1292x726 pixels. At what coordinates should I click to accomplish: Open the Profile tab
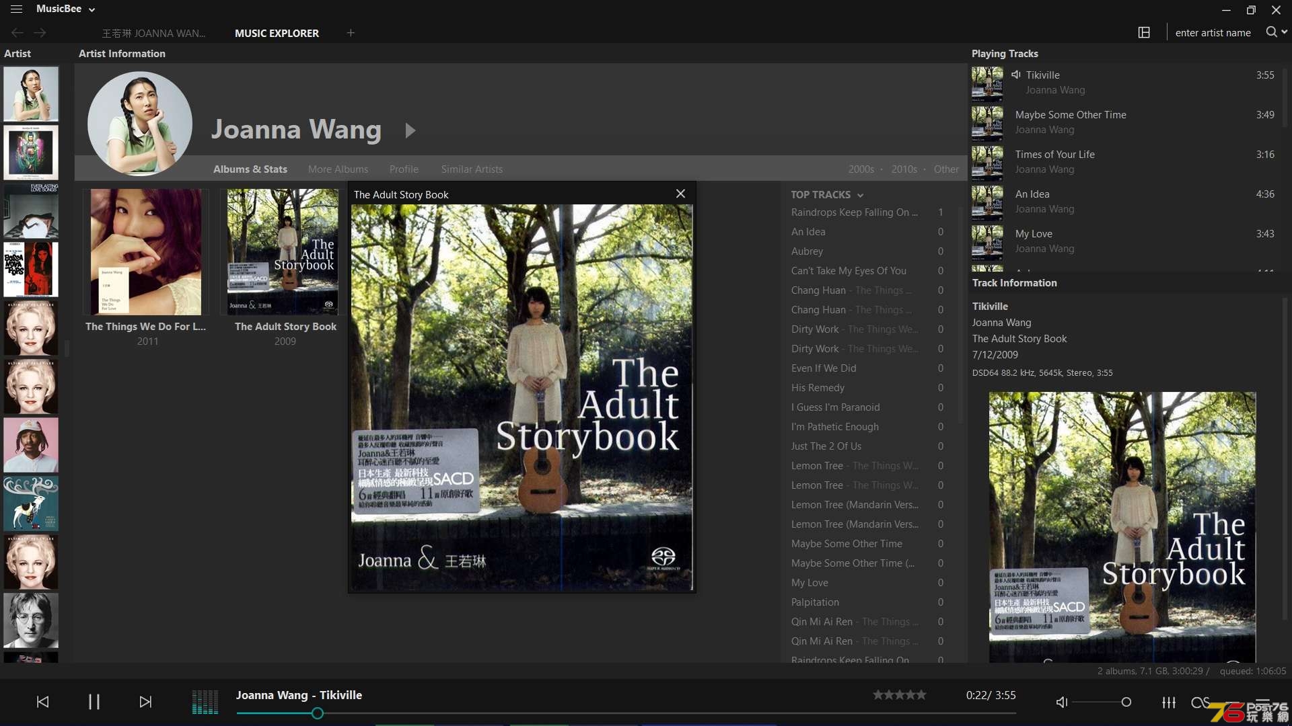coord(404,169)
